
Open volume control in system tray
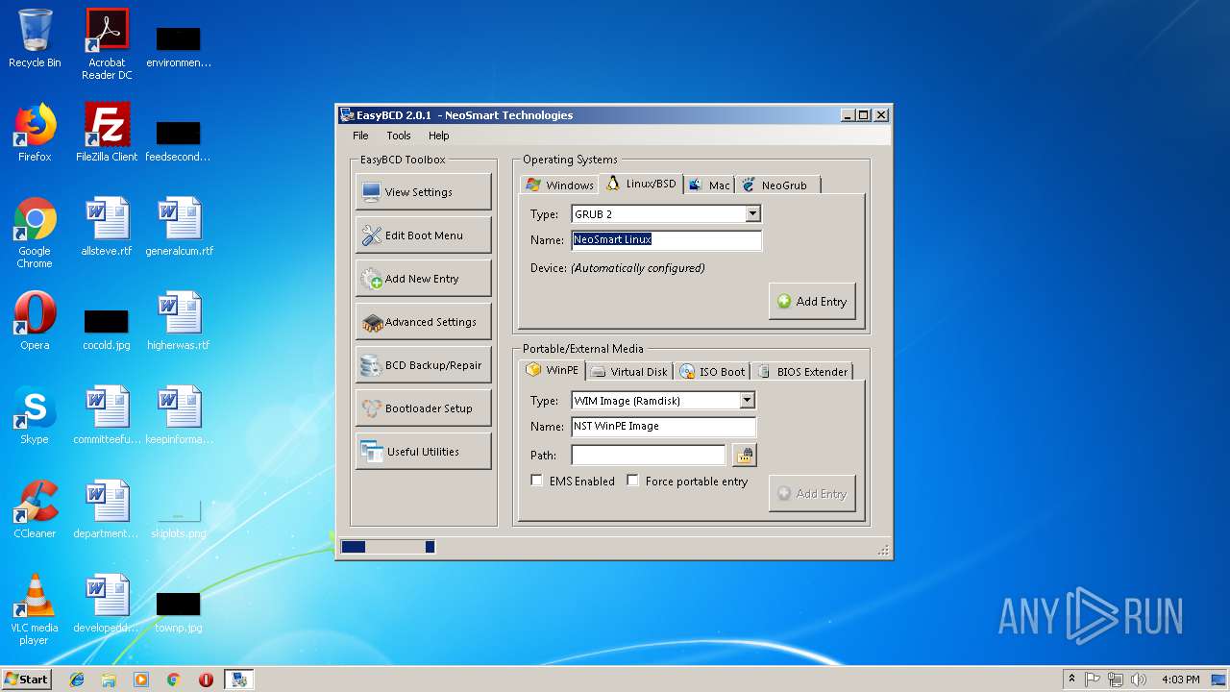(x=1139, y=680)
